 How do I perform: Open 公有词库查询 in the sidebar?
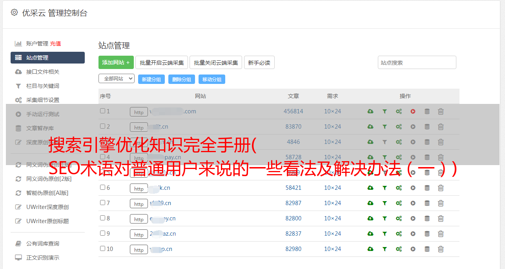tap(43, 244)
